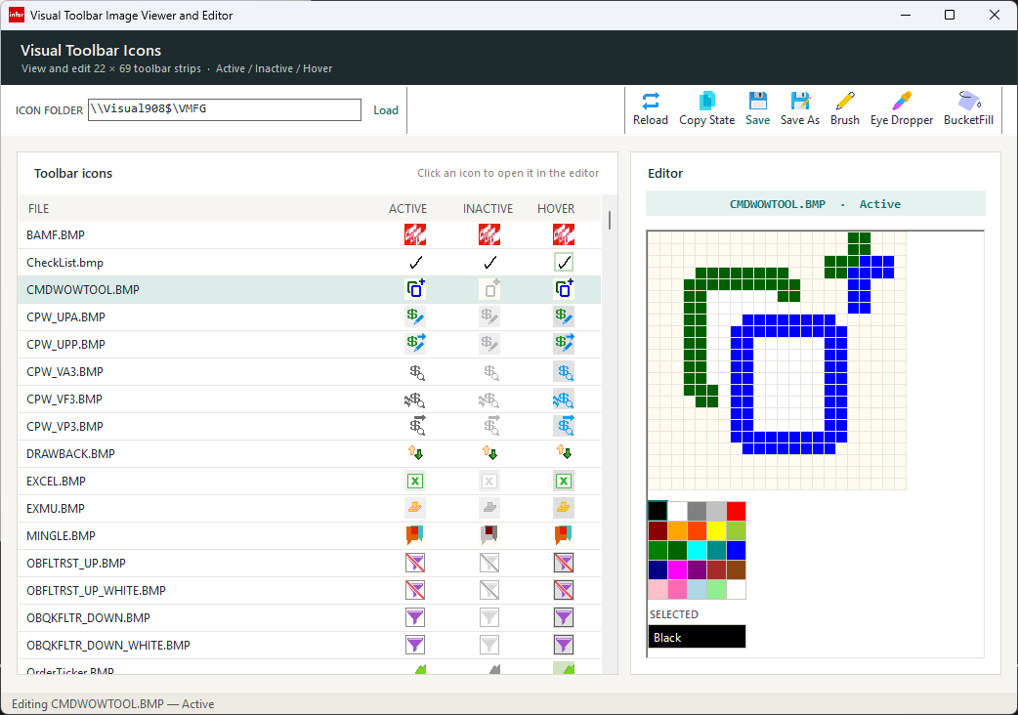Click the Load link
The image size is (1018, 715).
tap(386, 110)
